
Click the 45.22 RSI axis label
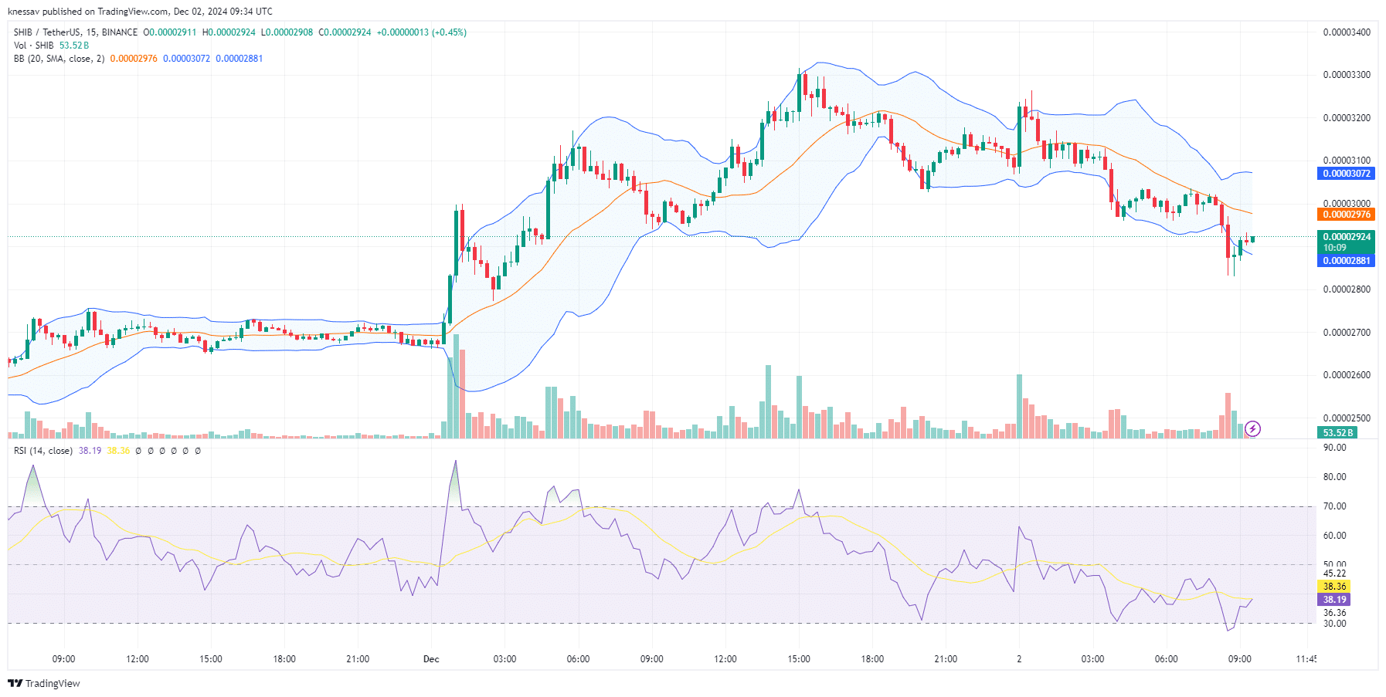pyautogui.click(x=1334, y=574)
